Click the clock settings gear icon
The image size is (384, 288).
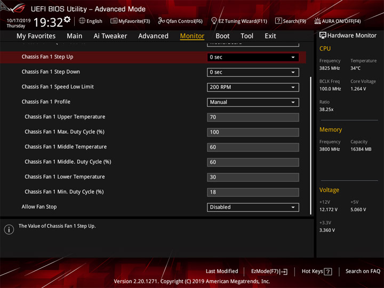coord(67,19)
